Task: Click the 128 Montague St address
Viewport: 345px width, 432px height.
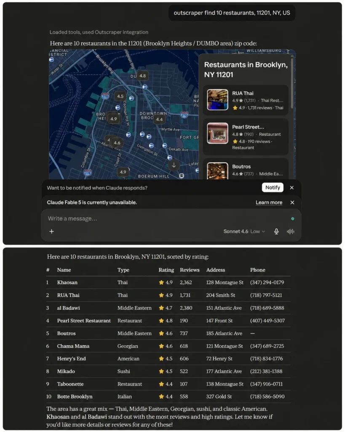Action: [225, 282]
